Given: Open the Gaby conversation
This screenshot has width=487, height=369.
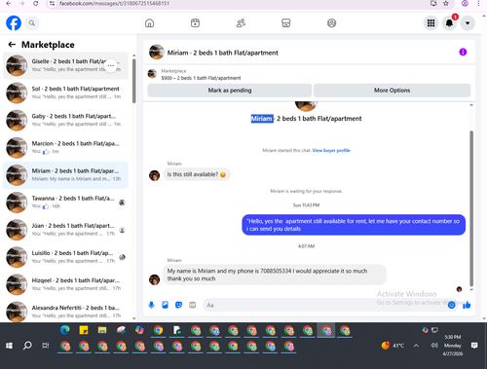Looking at the screenshot, I should coord(65,120).
